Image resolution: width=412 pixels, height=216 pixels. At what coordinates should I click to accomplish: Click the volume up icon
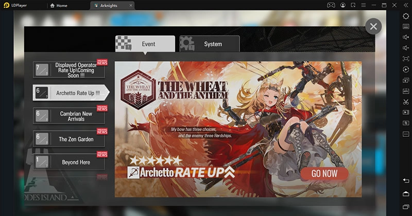point(406,37)
